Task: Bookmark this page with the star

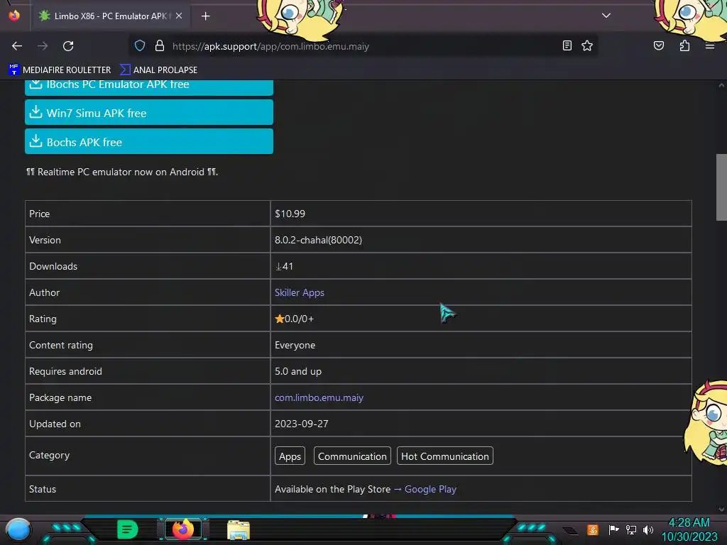Action: point(587,46)
